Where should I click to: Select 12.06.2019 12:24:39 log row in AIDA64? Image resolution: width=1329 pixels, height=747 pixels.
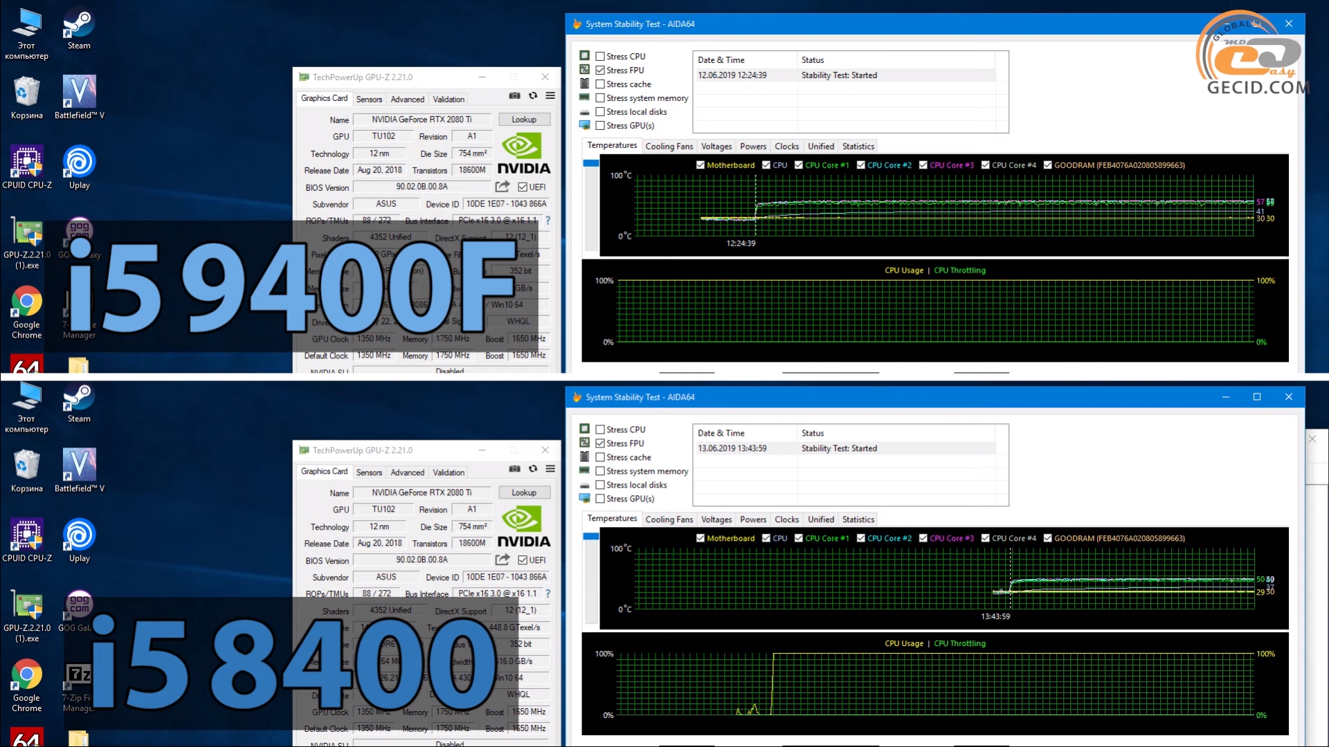846,75
